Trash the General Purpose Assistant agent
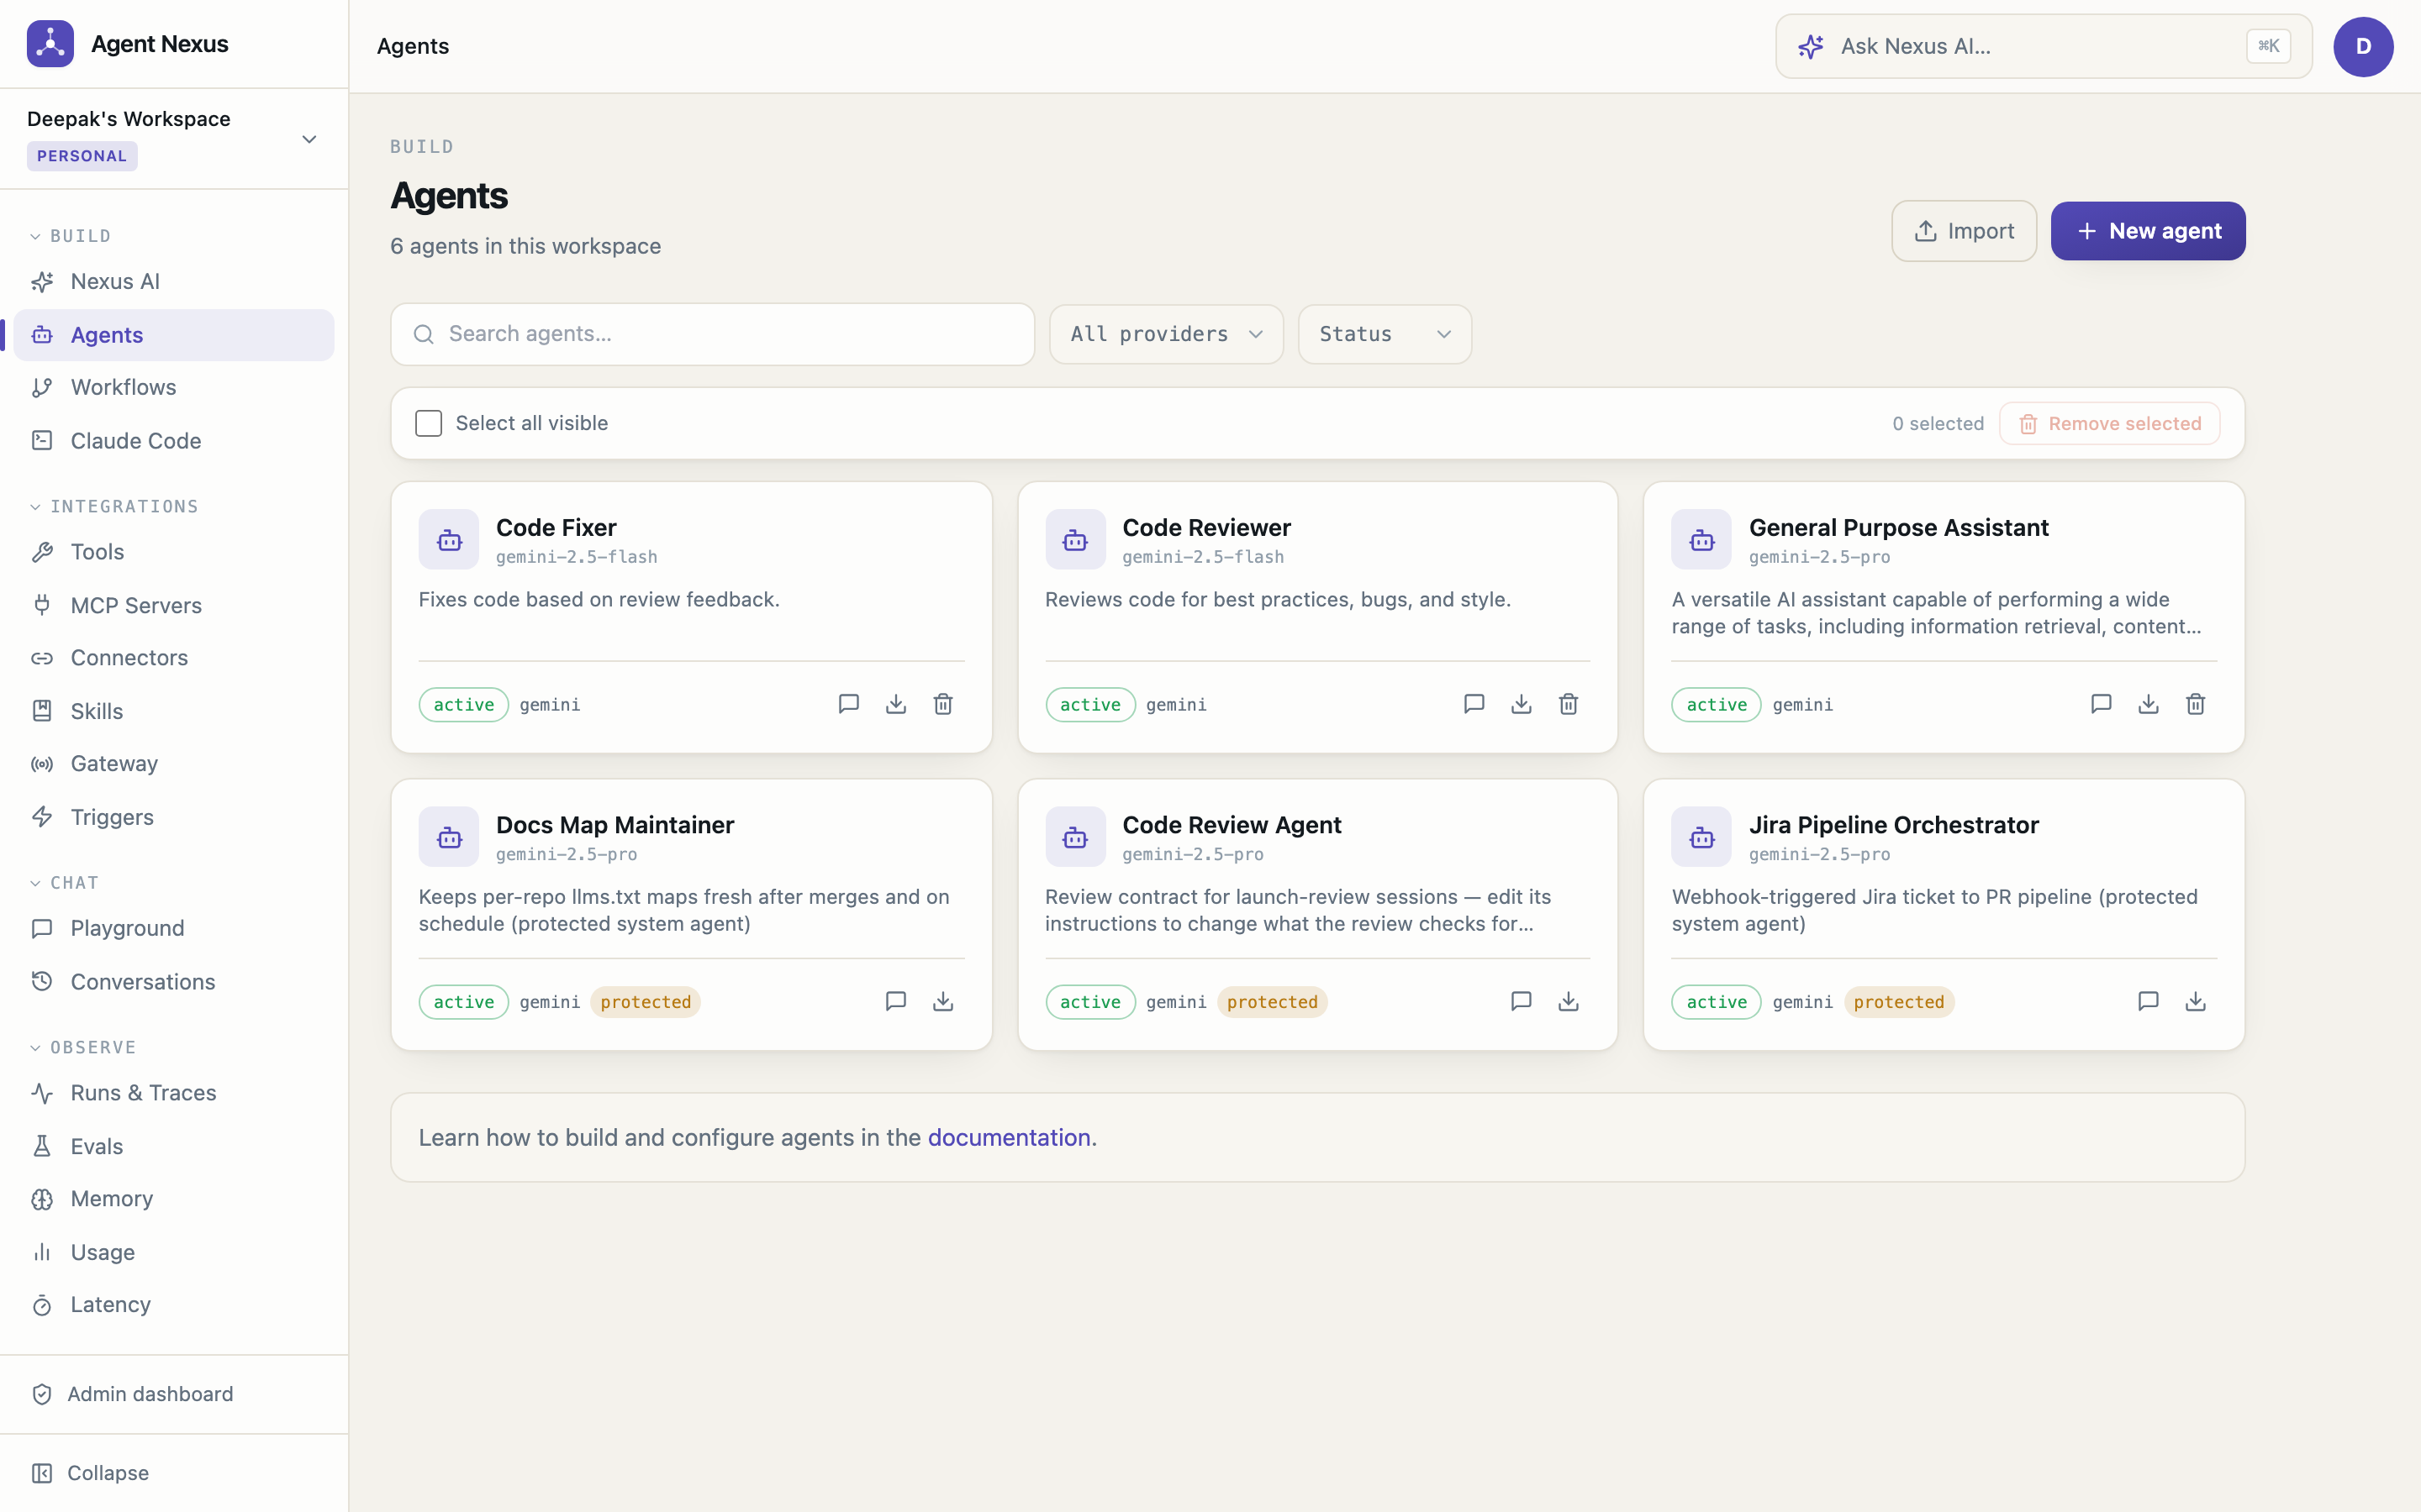The height and width of the screenshot is (1512, 2421). point(2195,704)
